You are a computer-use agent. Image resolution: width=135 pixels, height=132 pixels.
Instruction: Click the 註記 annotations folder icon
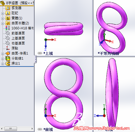click(8, 13)
